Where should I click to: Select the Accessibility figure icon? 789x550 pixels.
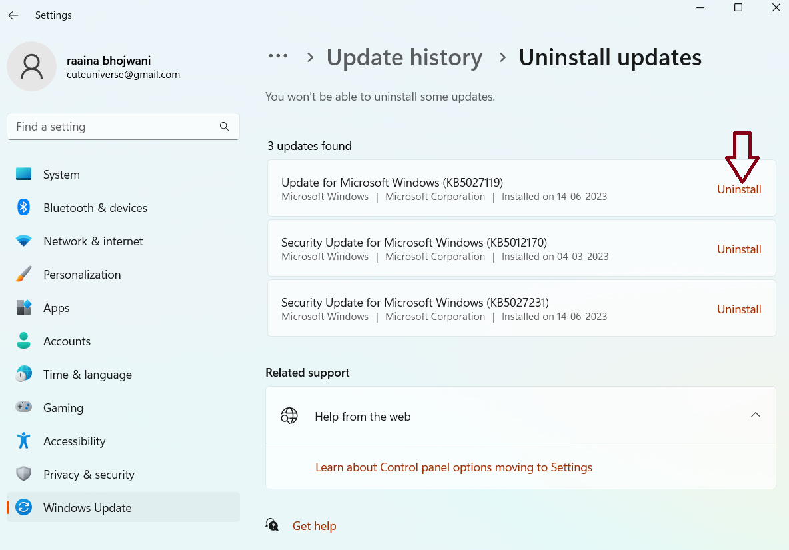(x=24, y=441)
